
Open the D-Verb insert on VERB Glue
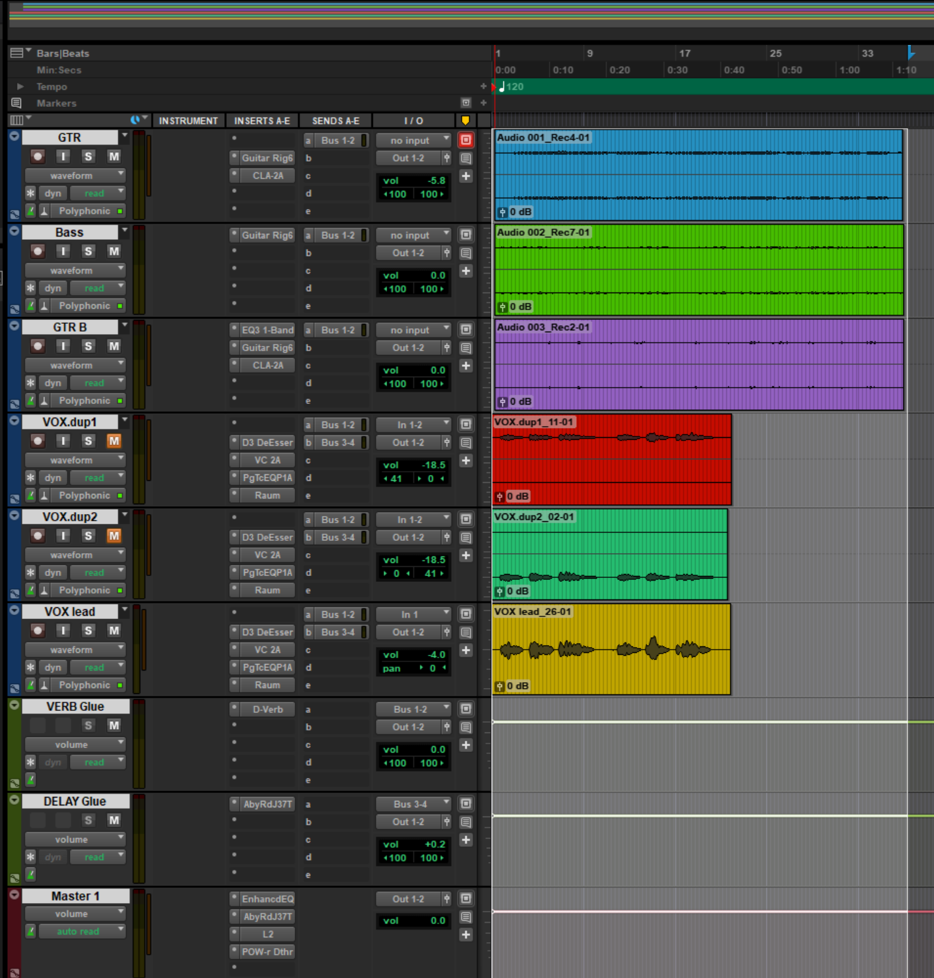pyautogui.click(x=267, y=709)
